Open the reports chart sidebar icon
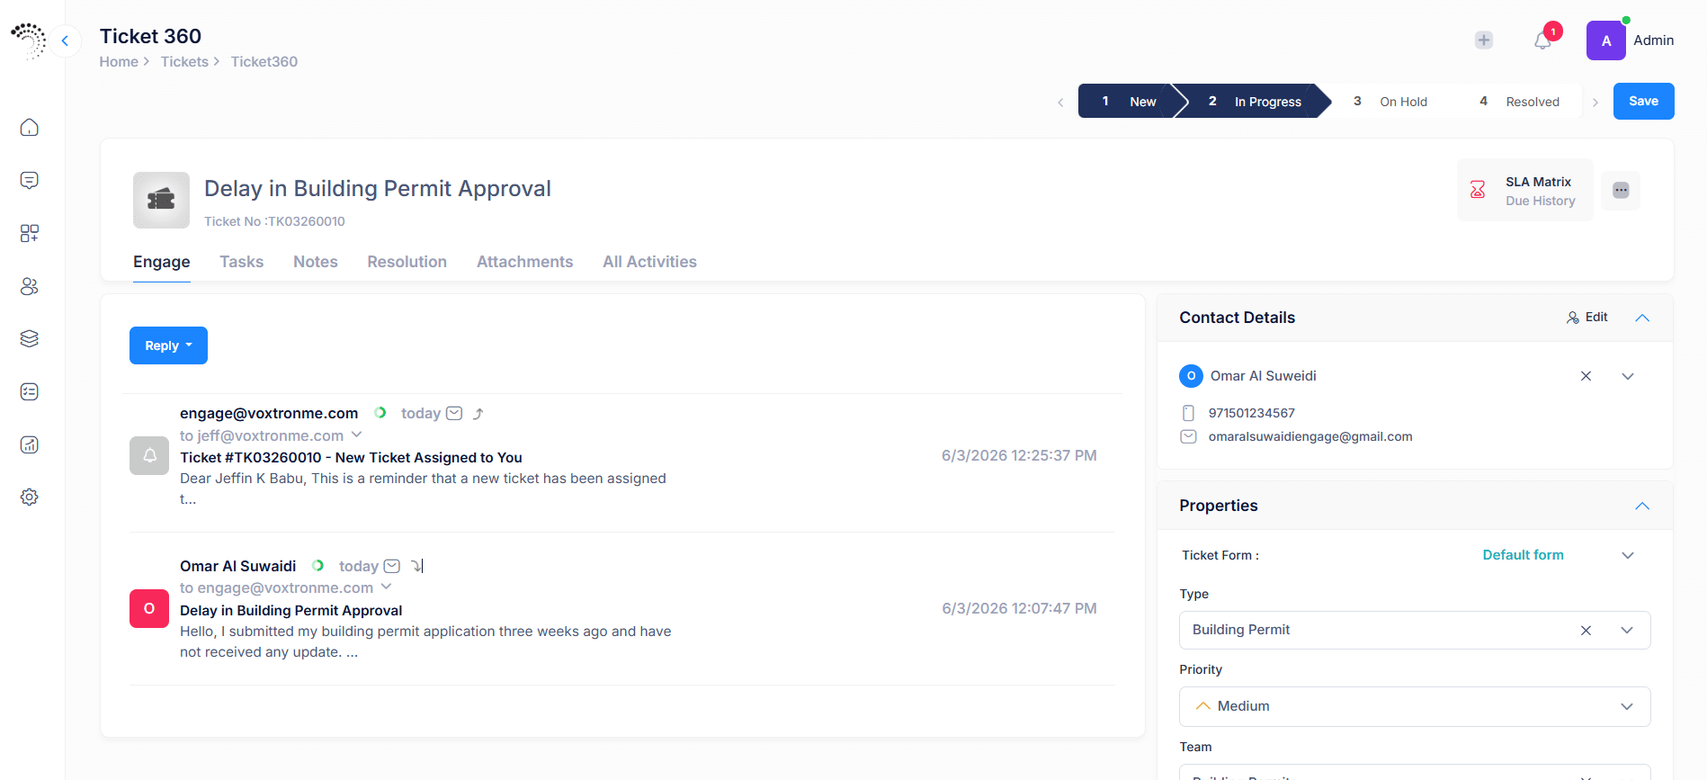1707x780 pixels. 30,444
